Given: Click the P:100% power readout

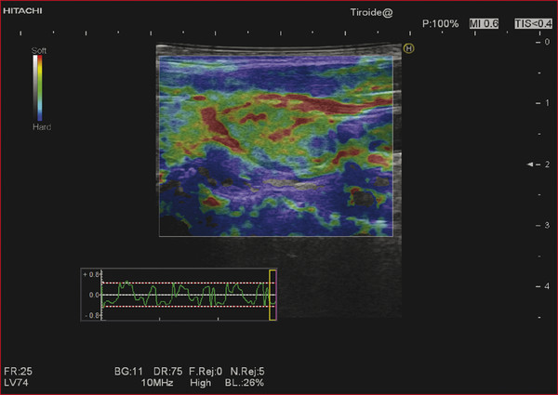Looking at the screenshot, I should 440,22.
